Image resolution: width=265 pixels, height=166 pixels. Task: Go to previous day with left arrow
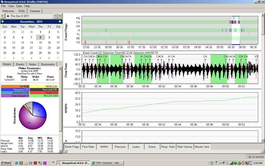pos(3,16)
